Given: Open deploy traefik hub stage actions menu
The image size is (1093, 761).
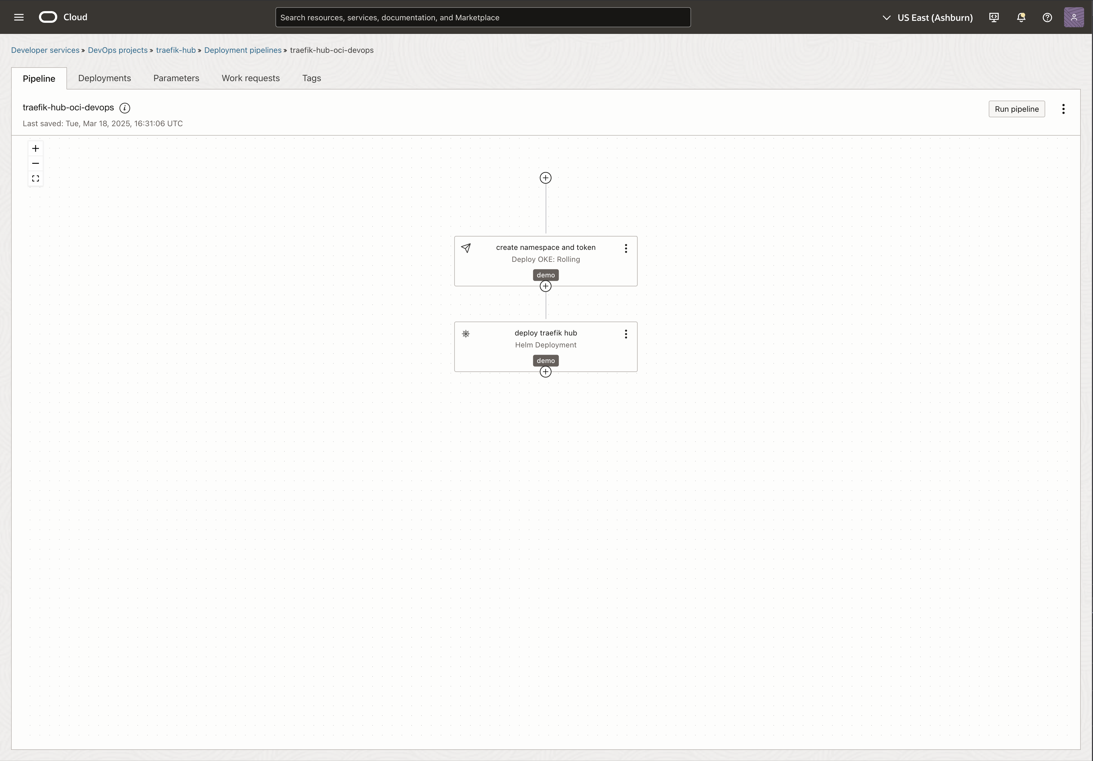Looking at the screenshot, I should pyautogui.click(x=625, y=334).
